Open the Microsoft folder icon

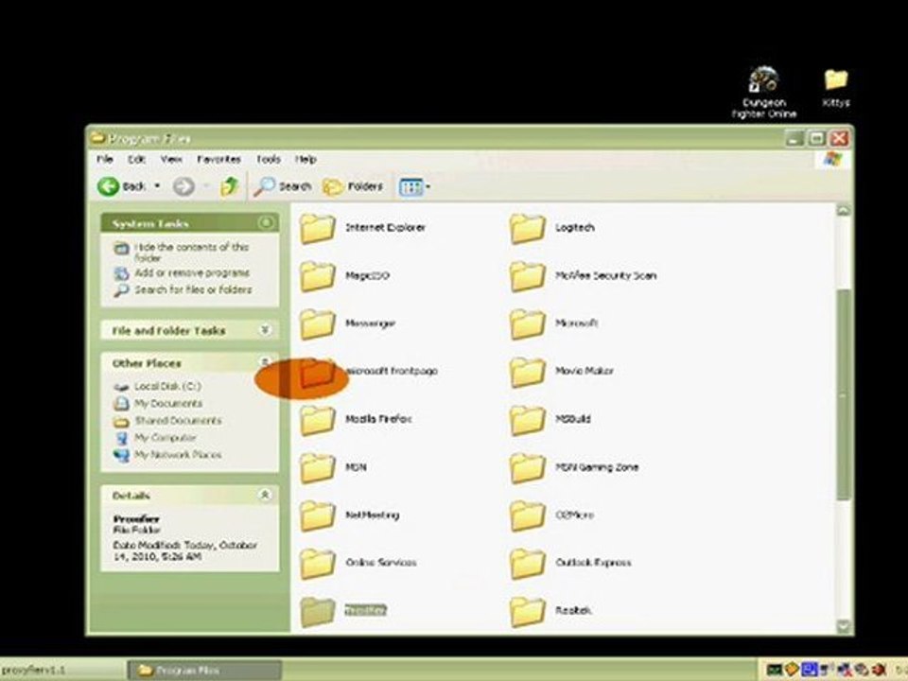tap(527, 323)
